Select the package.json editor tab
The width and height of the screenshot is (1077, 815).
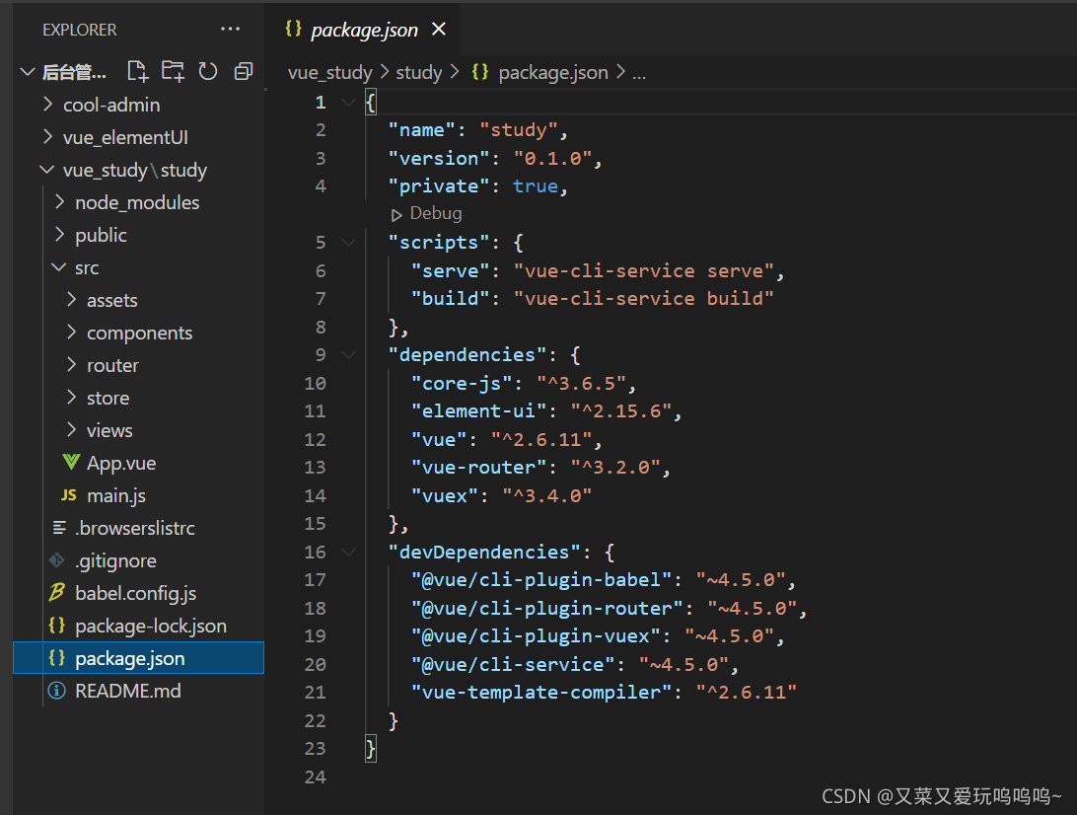coord(364,30)
